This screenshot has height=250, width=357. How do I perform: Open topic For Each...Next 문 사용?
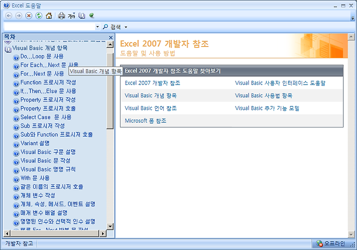click(x=49, y=65)
